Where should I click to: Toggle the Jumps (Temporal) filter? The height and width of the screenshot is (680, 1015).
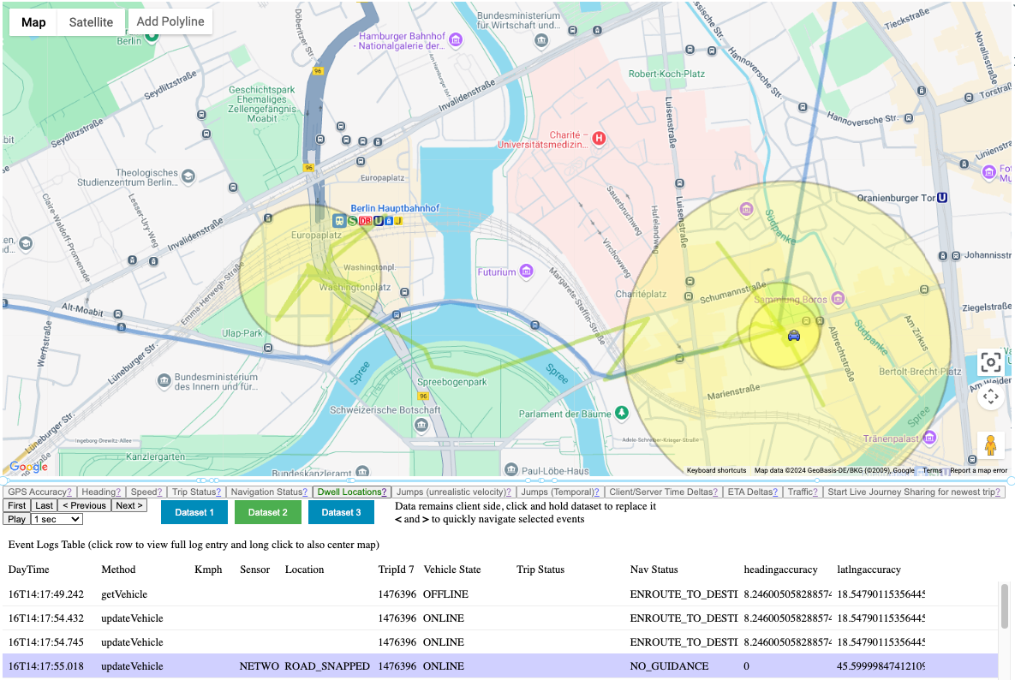(x=560, y=492)
